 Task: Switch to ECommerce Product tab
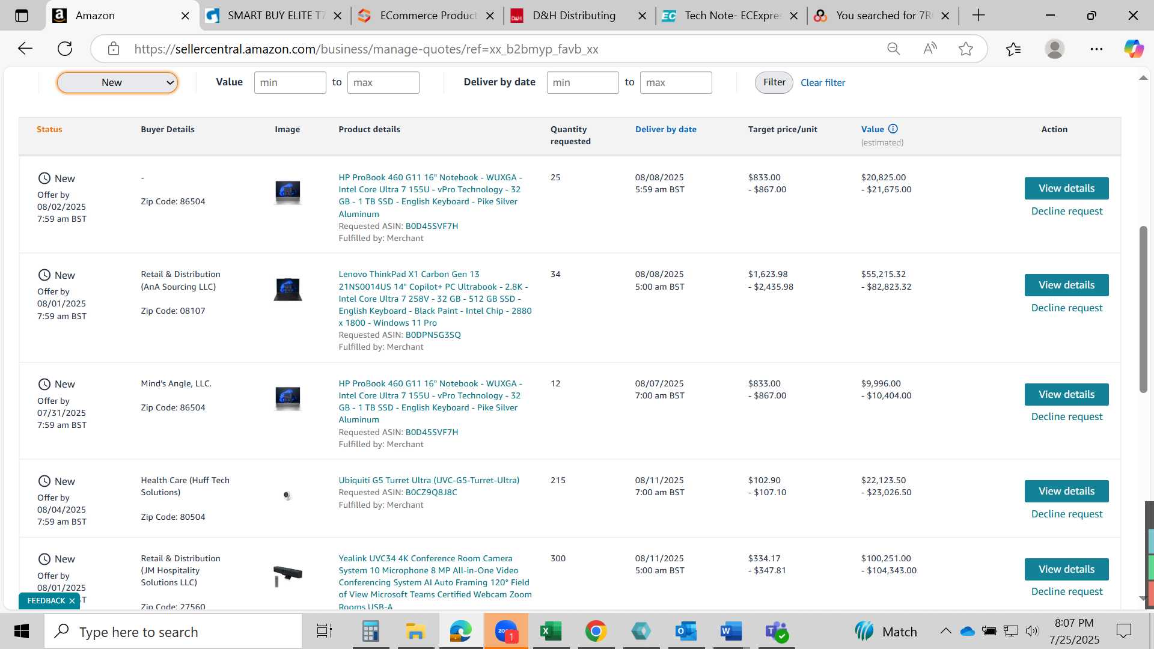point(427,16)
